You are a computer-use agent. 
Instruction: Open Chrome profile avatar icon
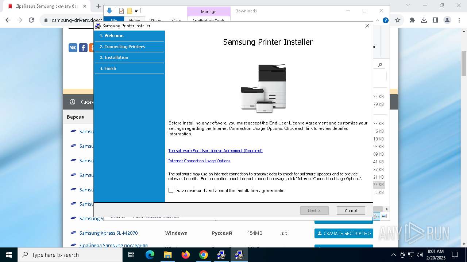pyautogui.click(x=447, y=20)
